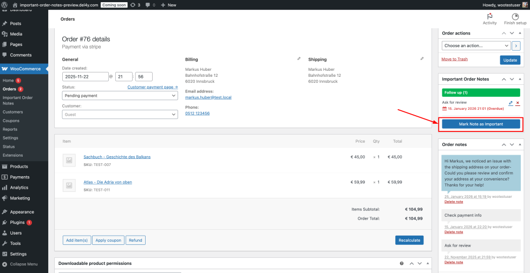530x273 pixels.
Task: Open the order Status dropdown
Action: point(120,96)
